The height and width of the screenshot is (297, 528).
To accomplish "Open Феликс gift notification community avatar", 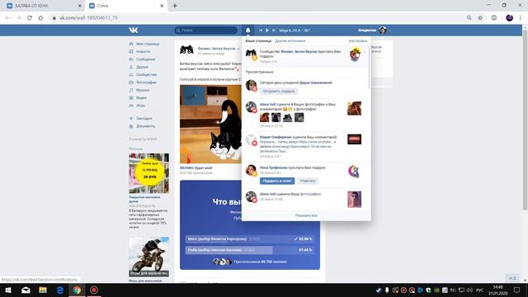I will (x=251, y=54).
